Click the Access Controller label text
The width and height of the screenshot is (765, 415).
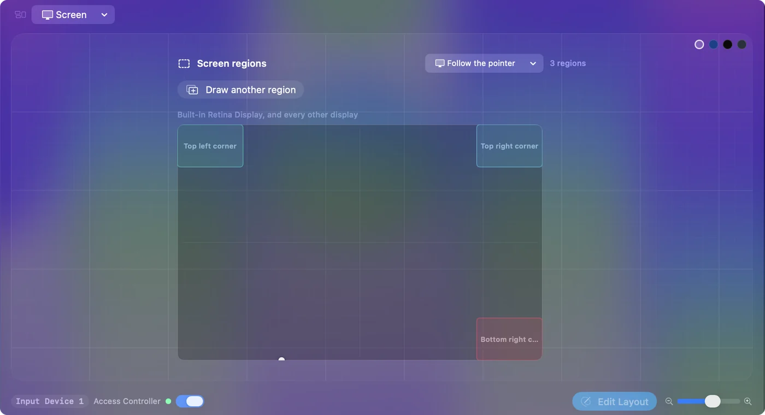pos(127,401)
